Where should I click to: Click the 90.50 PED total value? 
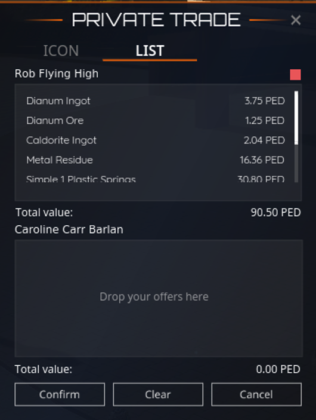pos(275,213)
